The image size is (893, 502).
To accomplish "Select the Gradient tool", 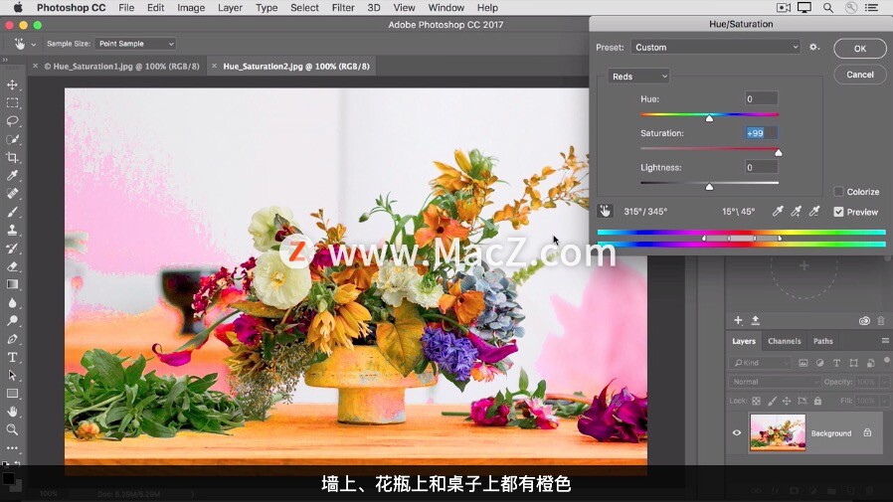I will click(x=12, y=284).
